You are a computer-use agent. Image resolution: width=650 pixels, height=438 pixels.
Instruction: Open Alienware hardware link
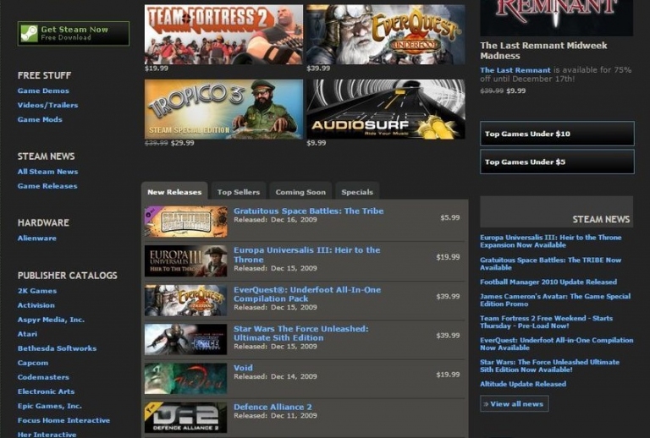[37, 238]
